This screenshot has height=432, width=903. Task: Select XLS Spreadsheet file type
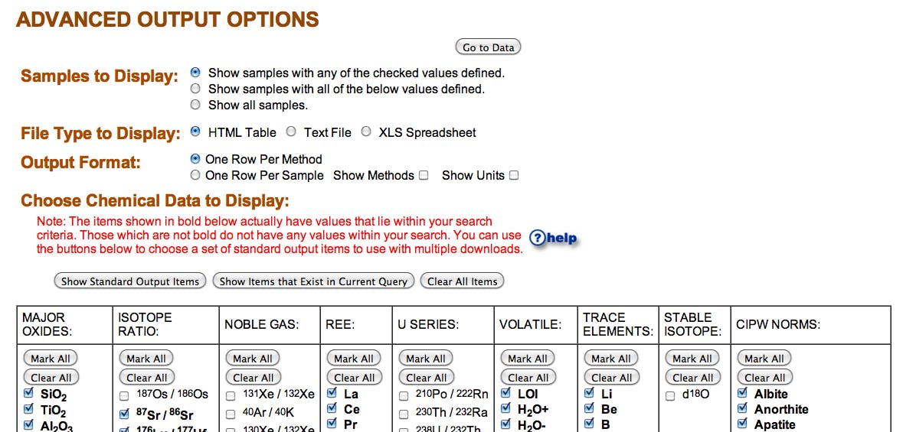tap(365, 132)
